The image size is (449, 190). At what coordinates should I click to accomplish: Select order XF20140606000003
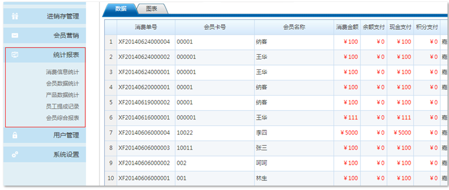(x=144, y=148)
